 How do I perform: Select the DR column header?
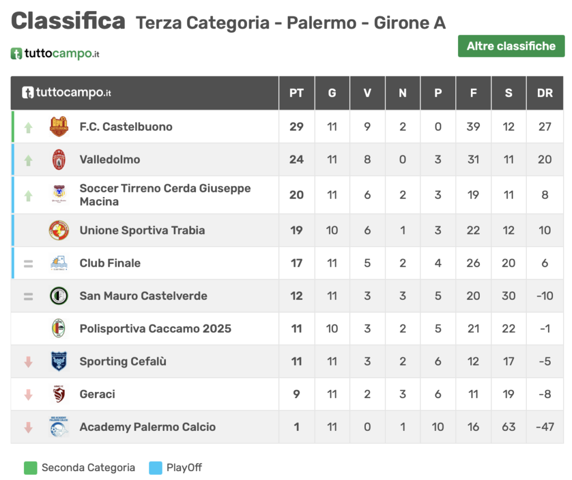(x=545, y=93)
